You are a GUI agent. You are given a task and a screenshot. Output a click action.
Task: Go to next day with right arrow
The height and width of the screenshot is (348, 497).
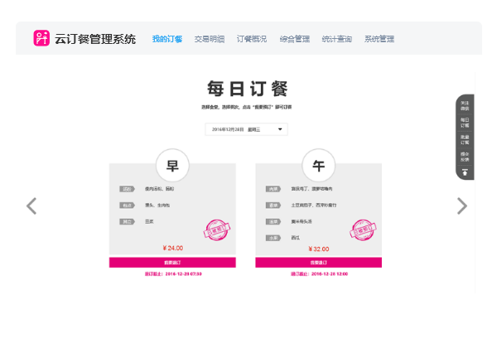coord(462,205)
